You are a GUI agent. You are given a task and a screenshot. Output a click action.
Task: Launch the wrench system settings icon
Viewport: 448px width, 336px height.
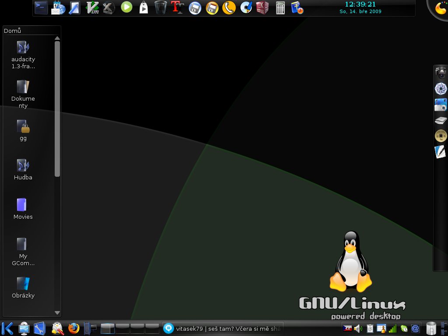tap(40, 329)
